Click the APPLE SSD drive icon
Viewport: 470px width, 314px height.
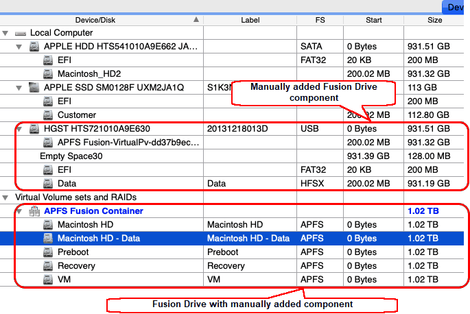click(34, 88)
